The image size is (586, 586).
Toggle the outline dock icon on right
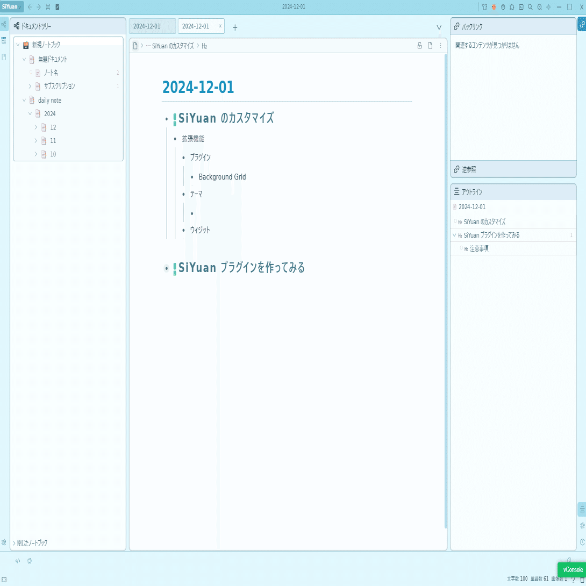[582, 509]
